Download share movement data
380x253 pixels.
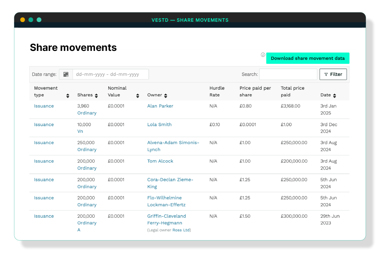[308, 58]
